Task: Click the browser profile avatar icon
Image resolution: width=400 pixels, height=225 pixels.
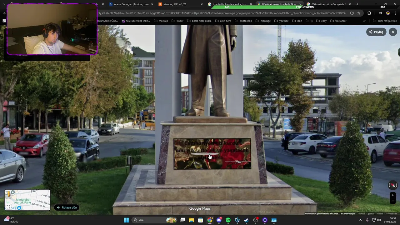Action: tap(388, 13)
